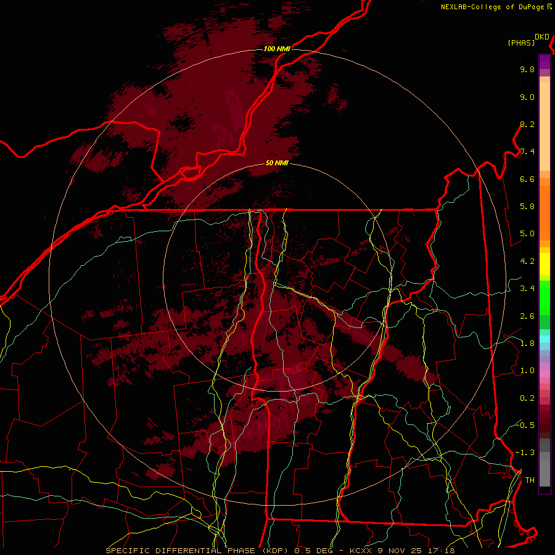Screen dimensions: 555x555
Task: Click the bright green color bar segment
Action: (545, 298)
